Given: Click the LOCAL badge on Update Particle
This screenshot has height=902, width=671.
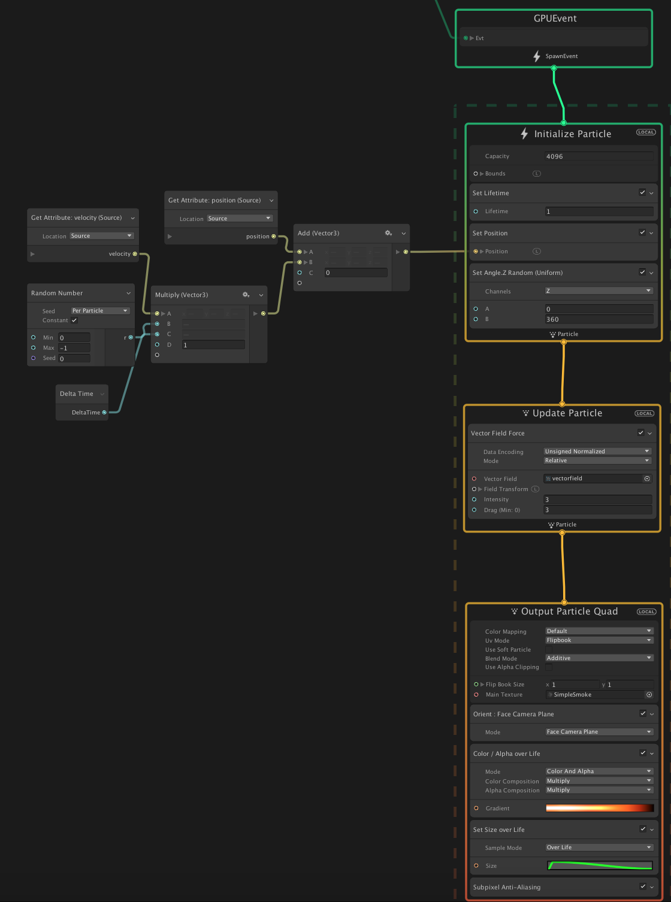Looking at the screenshot, I should point(644,413).
